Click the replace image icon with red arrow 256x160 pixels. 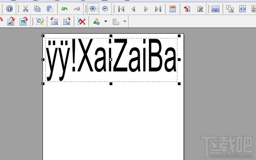click(x=23, y=21)
